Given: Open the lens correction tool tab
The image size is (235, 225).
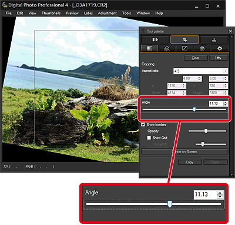Looking at the screenshot, I should pyautogui.click(x=155, y=39).
